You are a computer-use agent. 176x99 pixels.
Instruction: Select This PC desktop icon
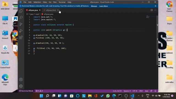click(5, 20)
